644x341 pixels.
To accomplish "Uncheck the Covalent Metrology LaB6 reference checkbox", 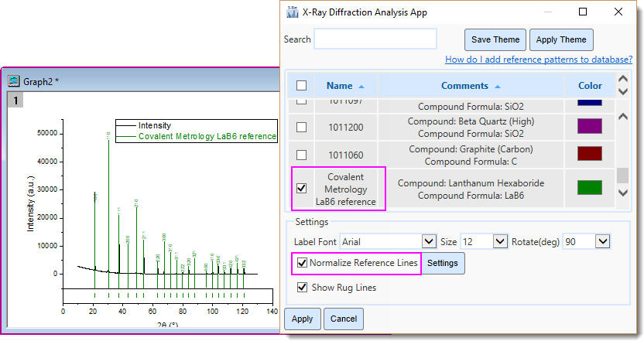I will coord(301,188).
